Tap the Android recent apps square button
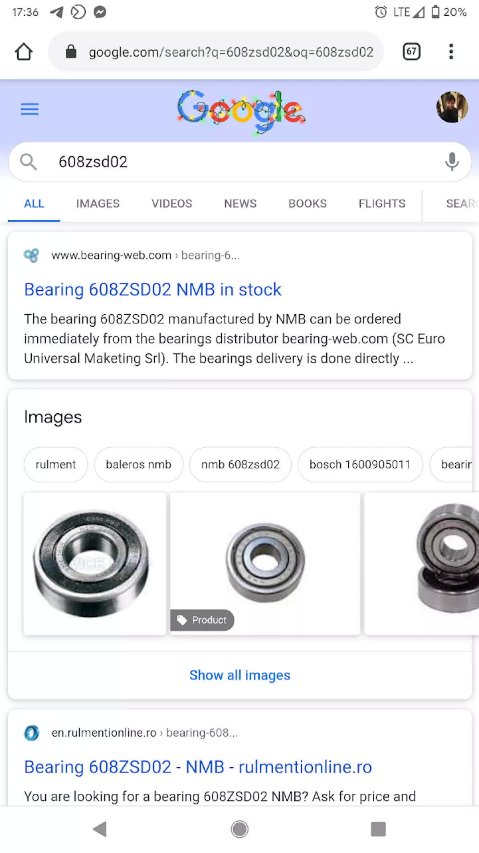479x853 pixels. tap(378, 829)
